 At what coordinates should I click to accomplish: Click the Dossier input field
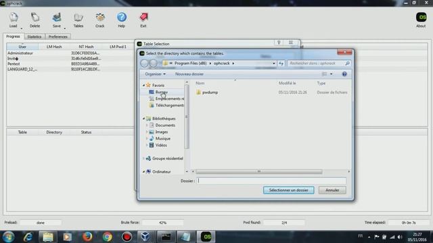(x=271, y=181)
